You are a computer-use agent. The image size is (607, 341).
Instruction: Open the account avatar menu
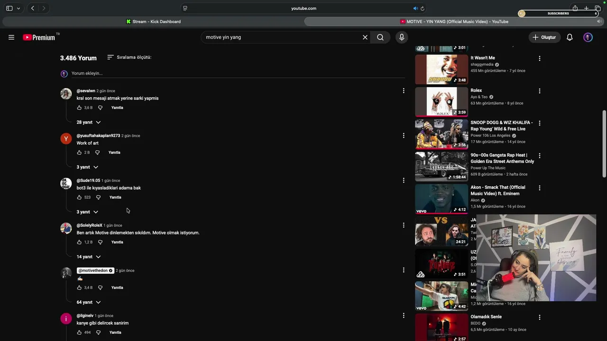coord(588,37)
